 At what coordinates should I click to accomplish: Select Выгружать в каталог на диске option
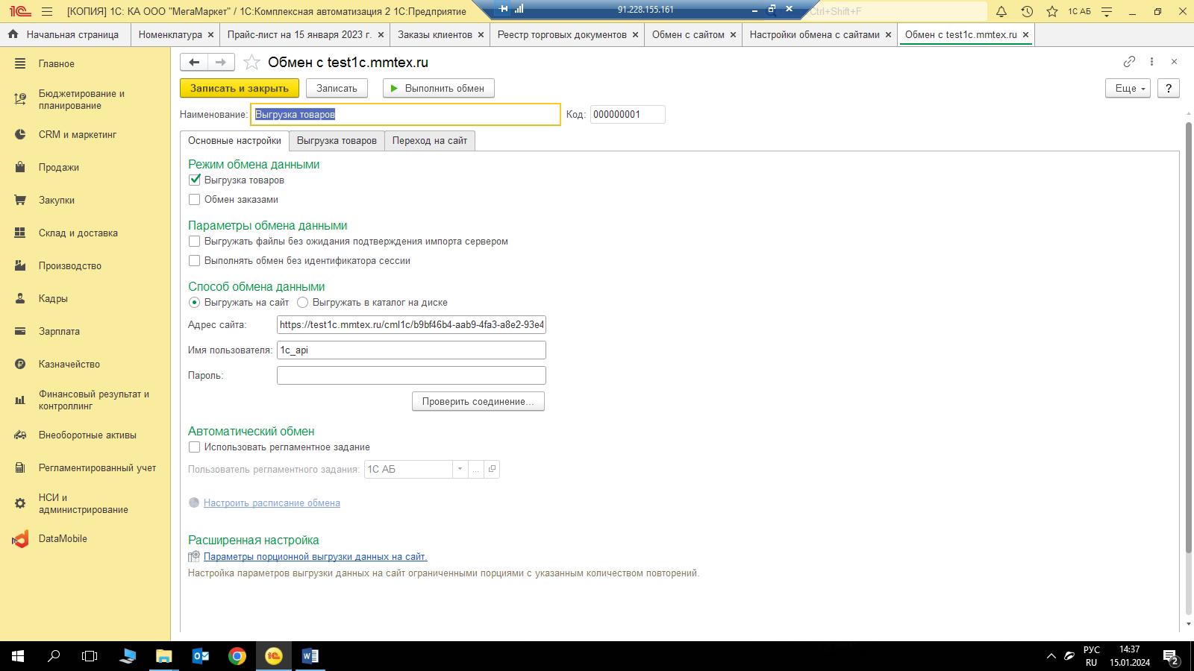(x=303, y=303)
